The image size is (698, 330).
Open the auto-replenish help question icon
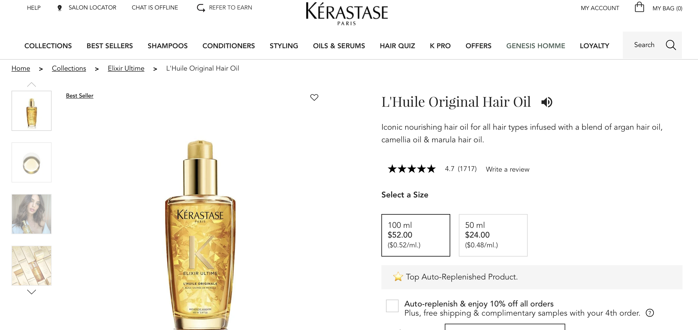pyautogui.click(x=650, y=313)
